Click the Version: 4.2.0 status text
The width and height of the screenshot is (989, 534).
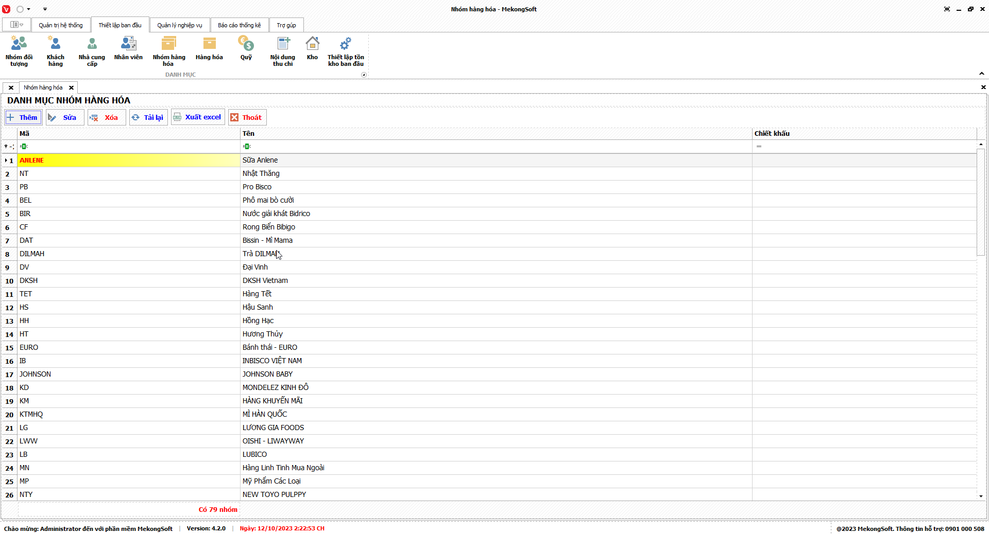coord(206,528)
